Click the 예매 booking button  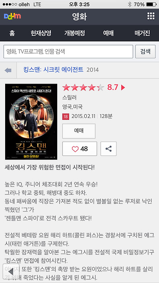click(79, 131)
